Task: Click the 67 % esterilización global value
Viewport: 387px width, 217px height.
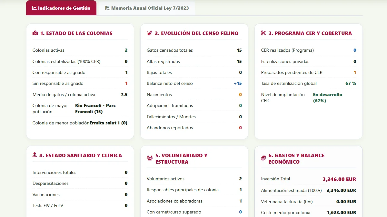Action: point(351,83)
